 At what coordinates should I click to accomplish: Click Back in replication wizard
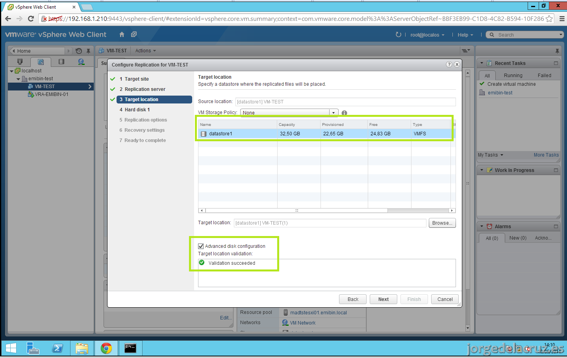coord(353,299)
